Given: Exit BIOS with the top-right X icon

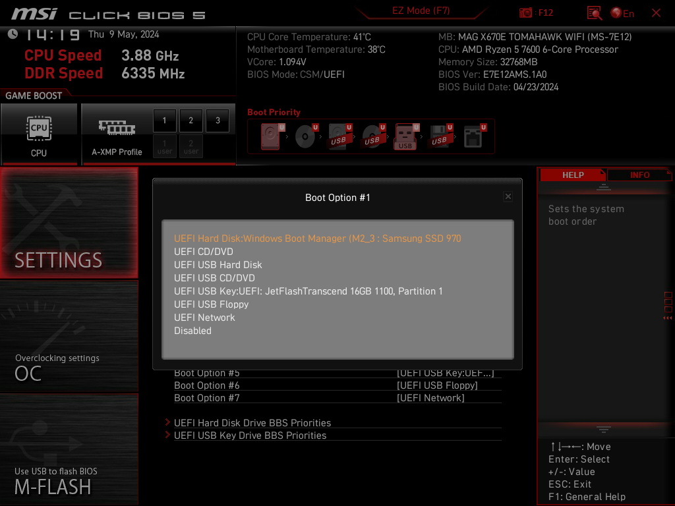Looking at the screenshot, I should (x=656, y=13).
